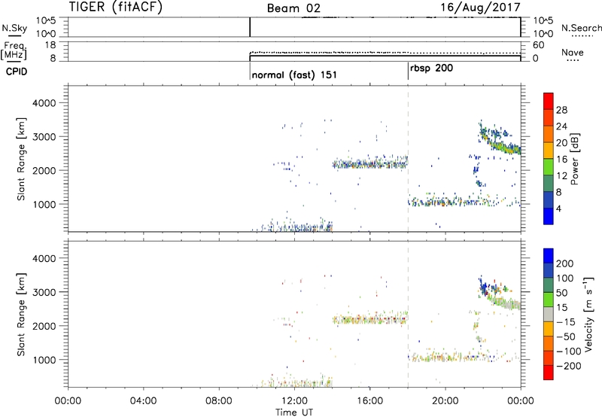Pick the dark green Velocity segment between 50 and 100

[549, 285]
